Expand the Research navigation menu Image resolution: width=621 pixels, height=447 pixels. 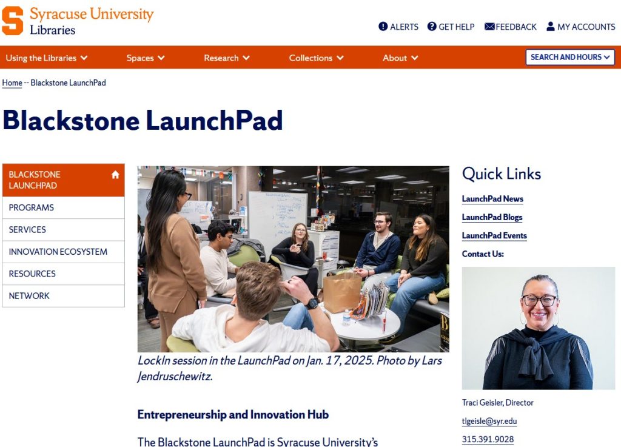227,58
